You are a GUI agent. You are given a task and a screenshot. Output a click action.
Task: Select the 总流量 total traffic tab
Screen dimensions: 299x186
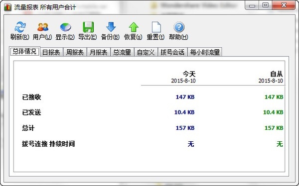tap(122, 52)
